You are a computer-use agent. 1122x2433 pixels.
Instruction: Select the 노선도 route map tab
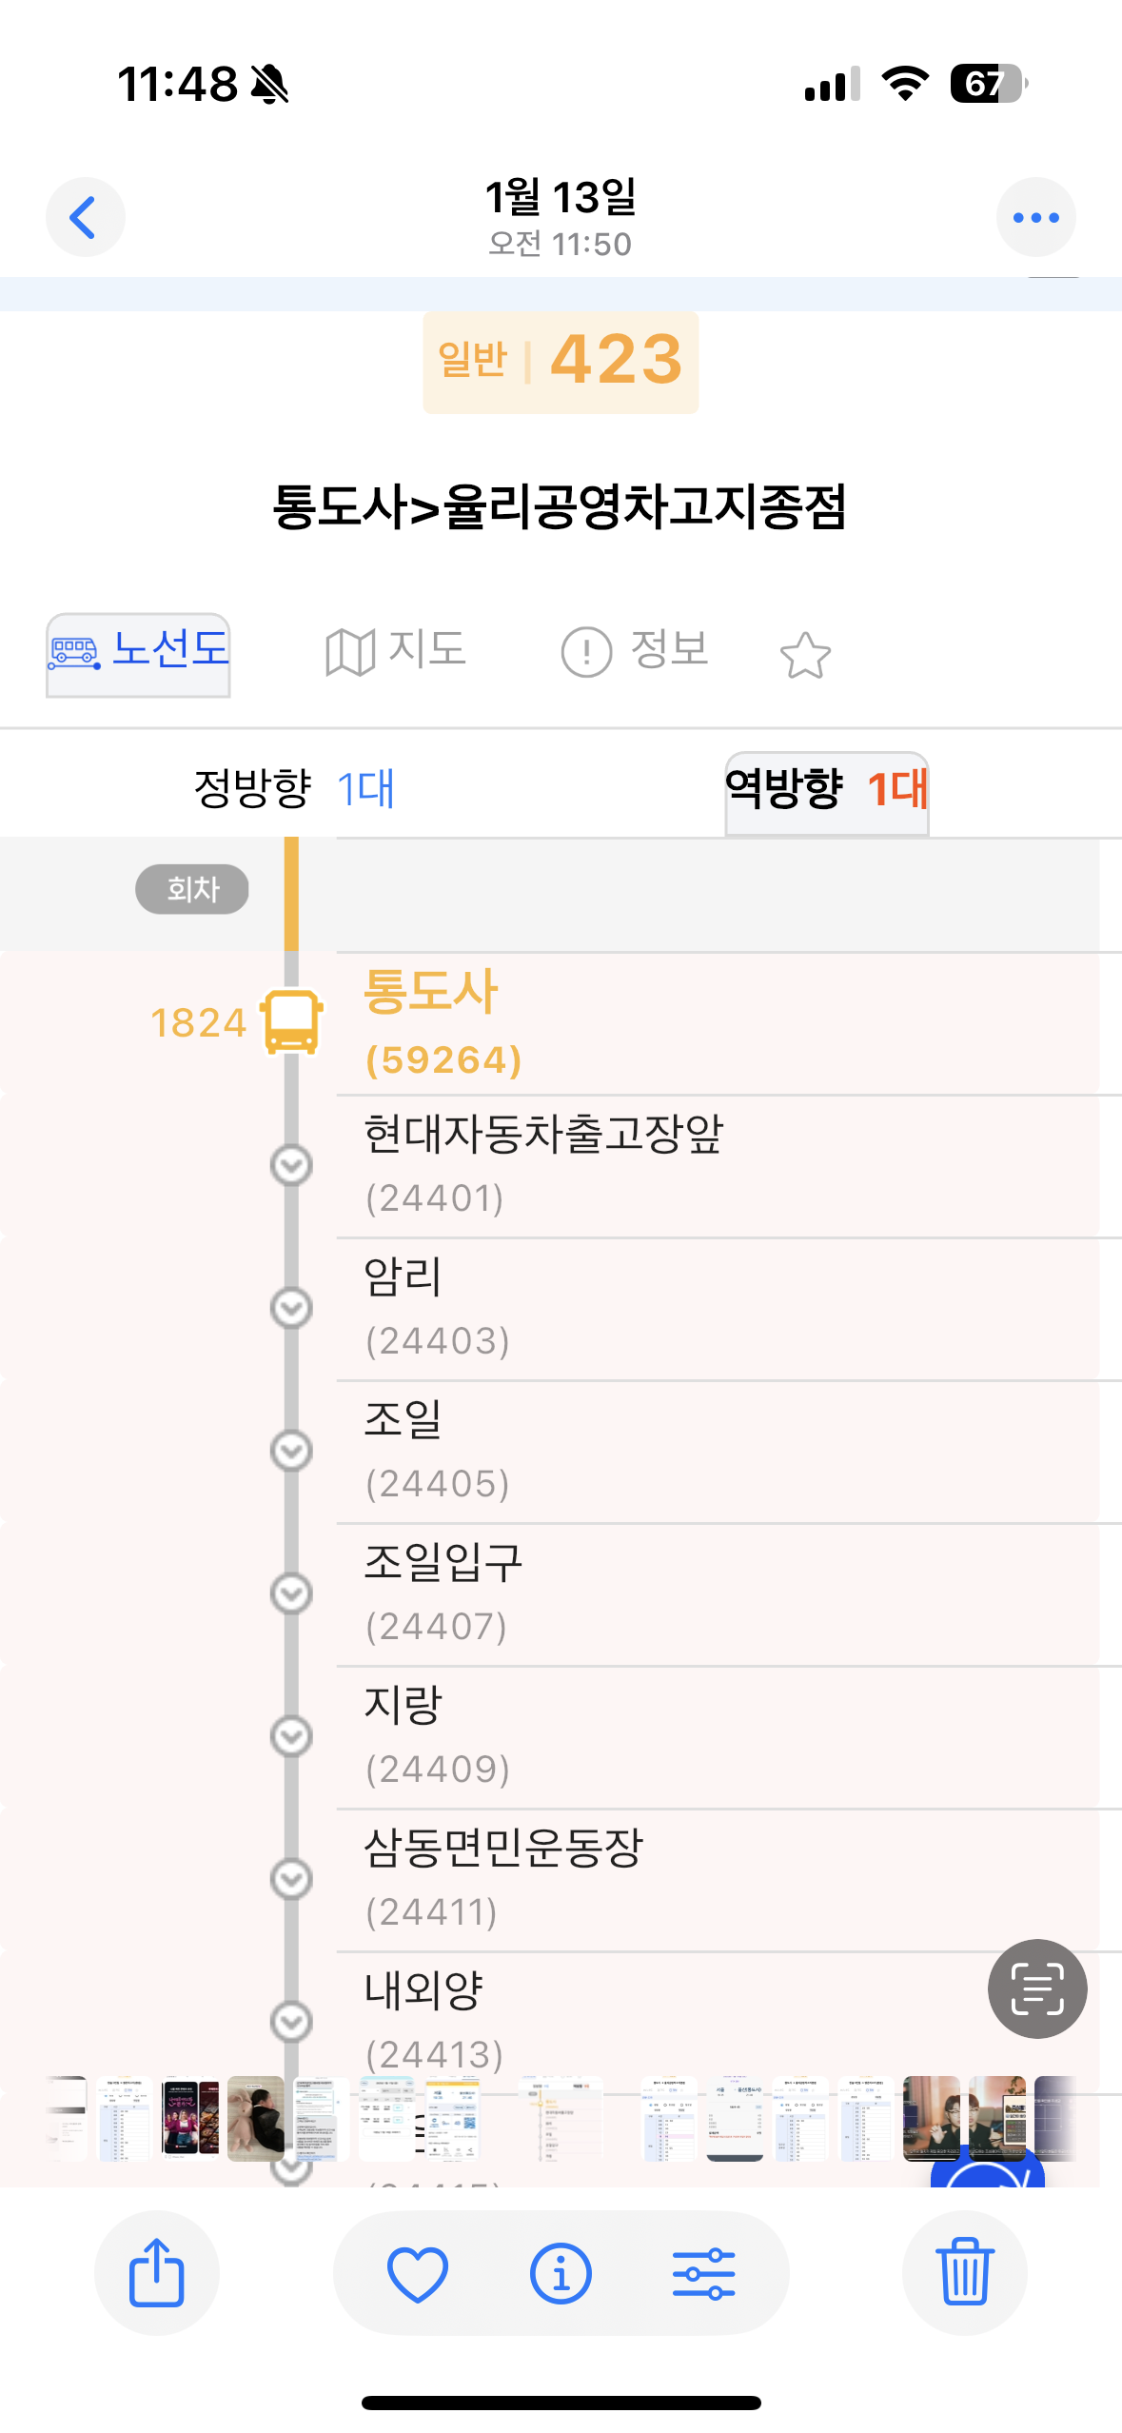click(139, 653)
